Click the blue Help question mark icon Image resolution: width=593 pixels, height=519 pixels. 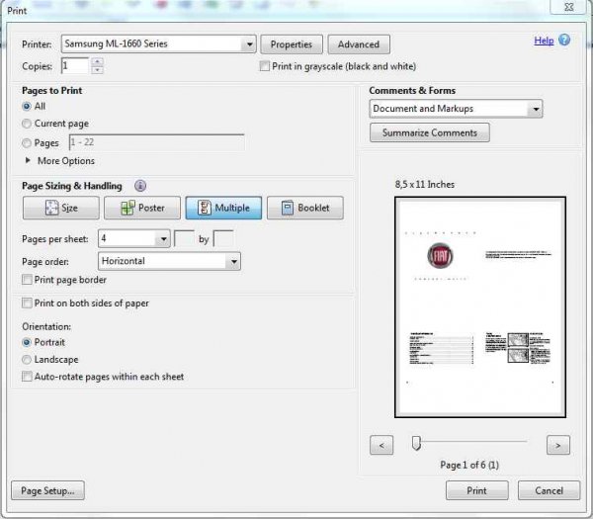[x=564, y=41]
